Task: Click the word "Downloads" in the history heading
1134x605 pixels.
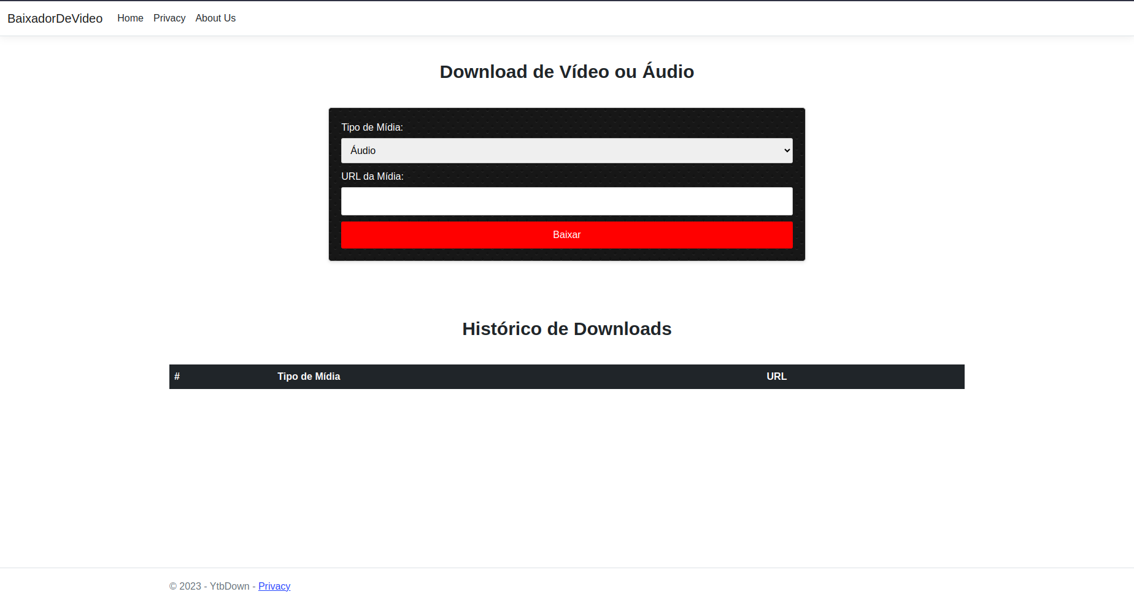Action: 622,329
